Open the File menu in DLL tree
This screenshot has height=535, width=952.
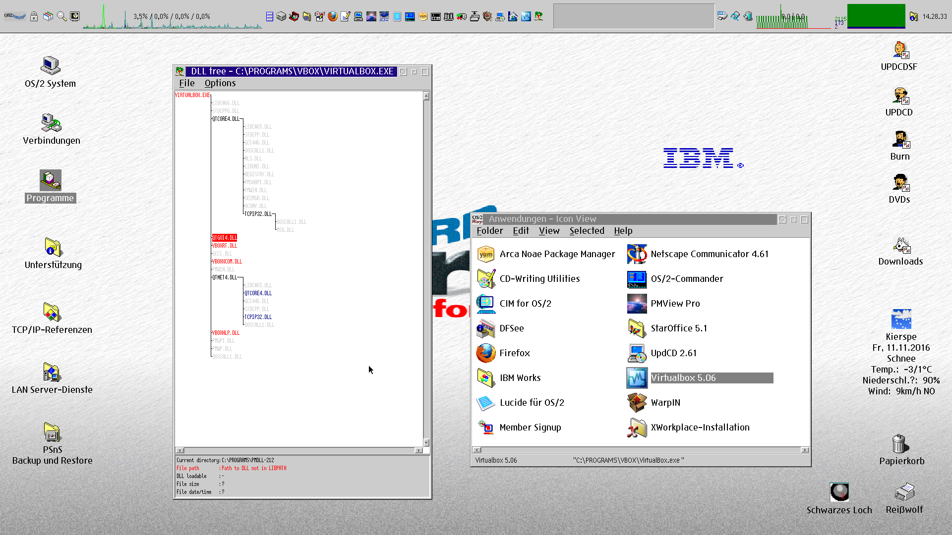pyautogui.click(x=186, y=83)
